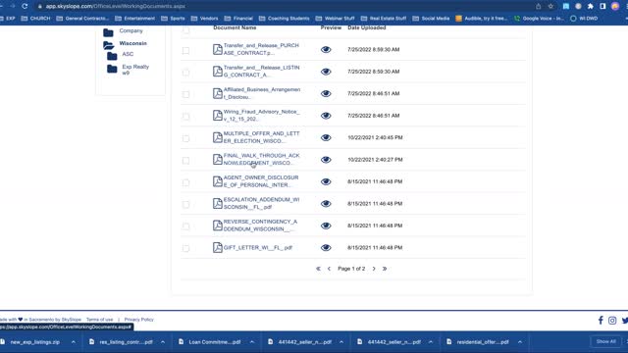Preview AGENT_OWNER_DISCLOSURE eye icon
The height and width of the screenshot is (353, 628).
(326, 181)
